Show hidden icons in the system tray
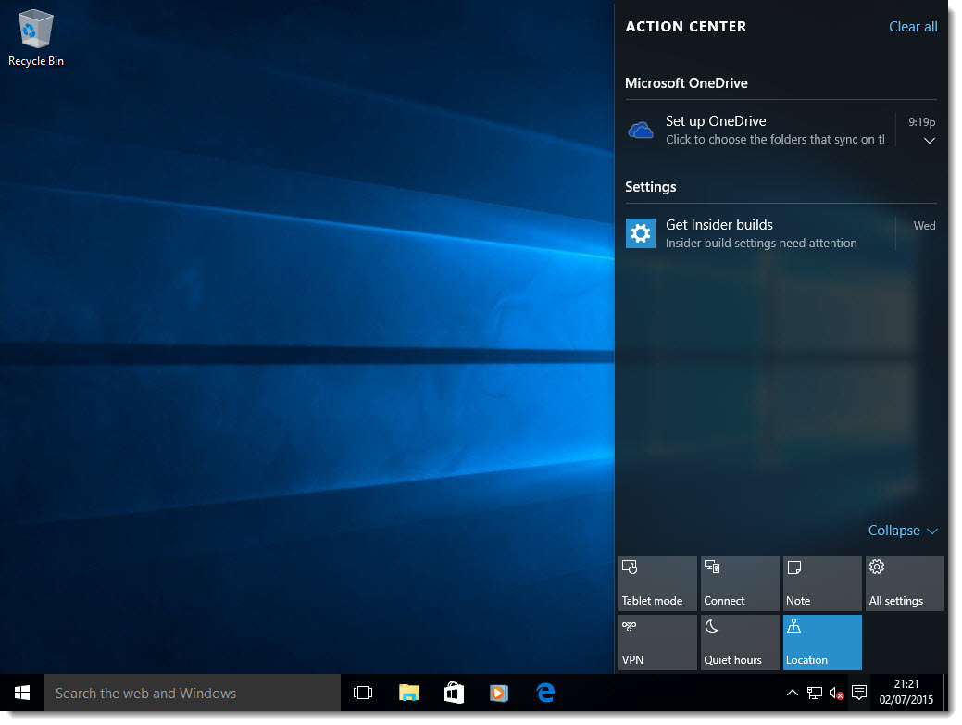Viewport: 962px width, 725px height. [792, 693]
